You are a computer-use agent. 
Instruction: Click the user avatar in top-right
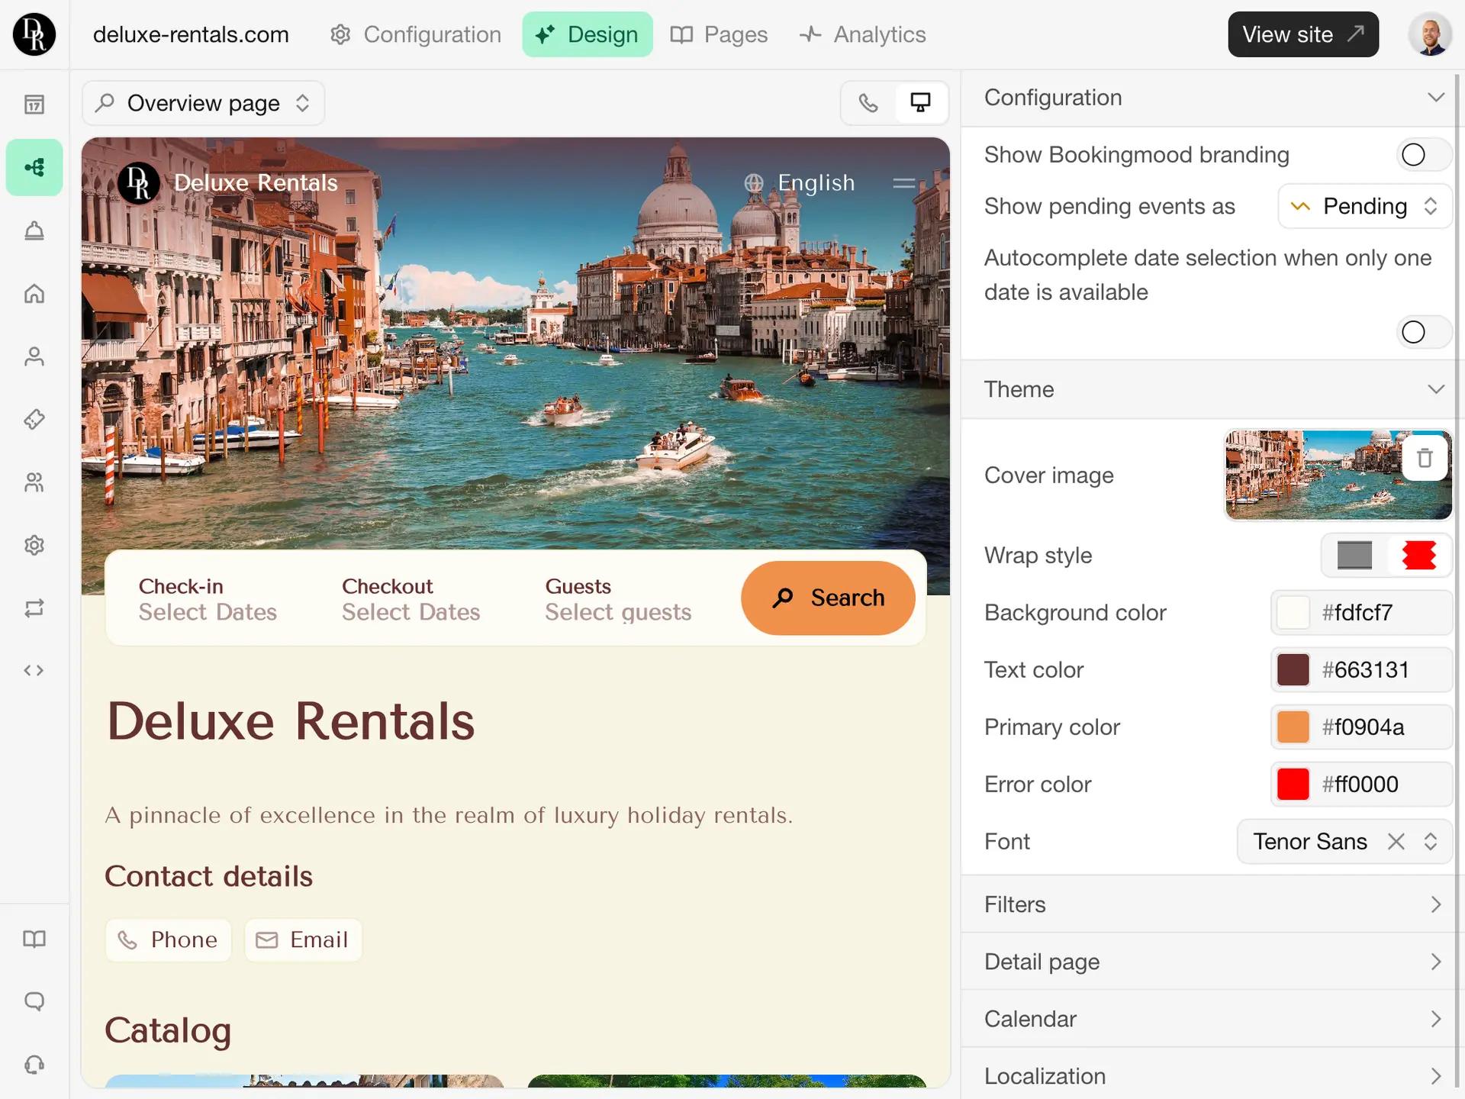[1430, 34]
